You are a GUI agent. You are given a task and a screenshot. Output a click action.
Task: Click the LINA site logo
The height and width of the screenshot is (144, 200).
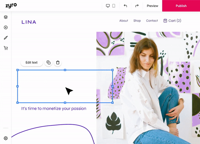pyautogui.click(x=29, y=22)
